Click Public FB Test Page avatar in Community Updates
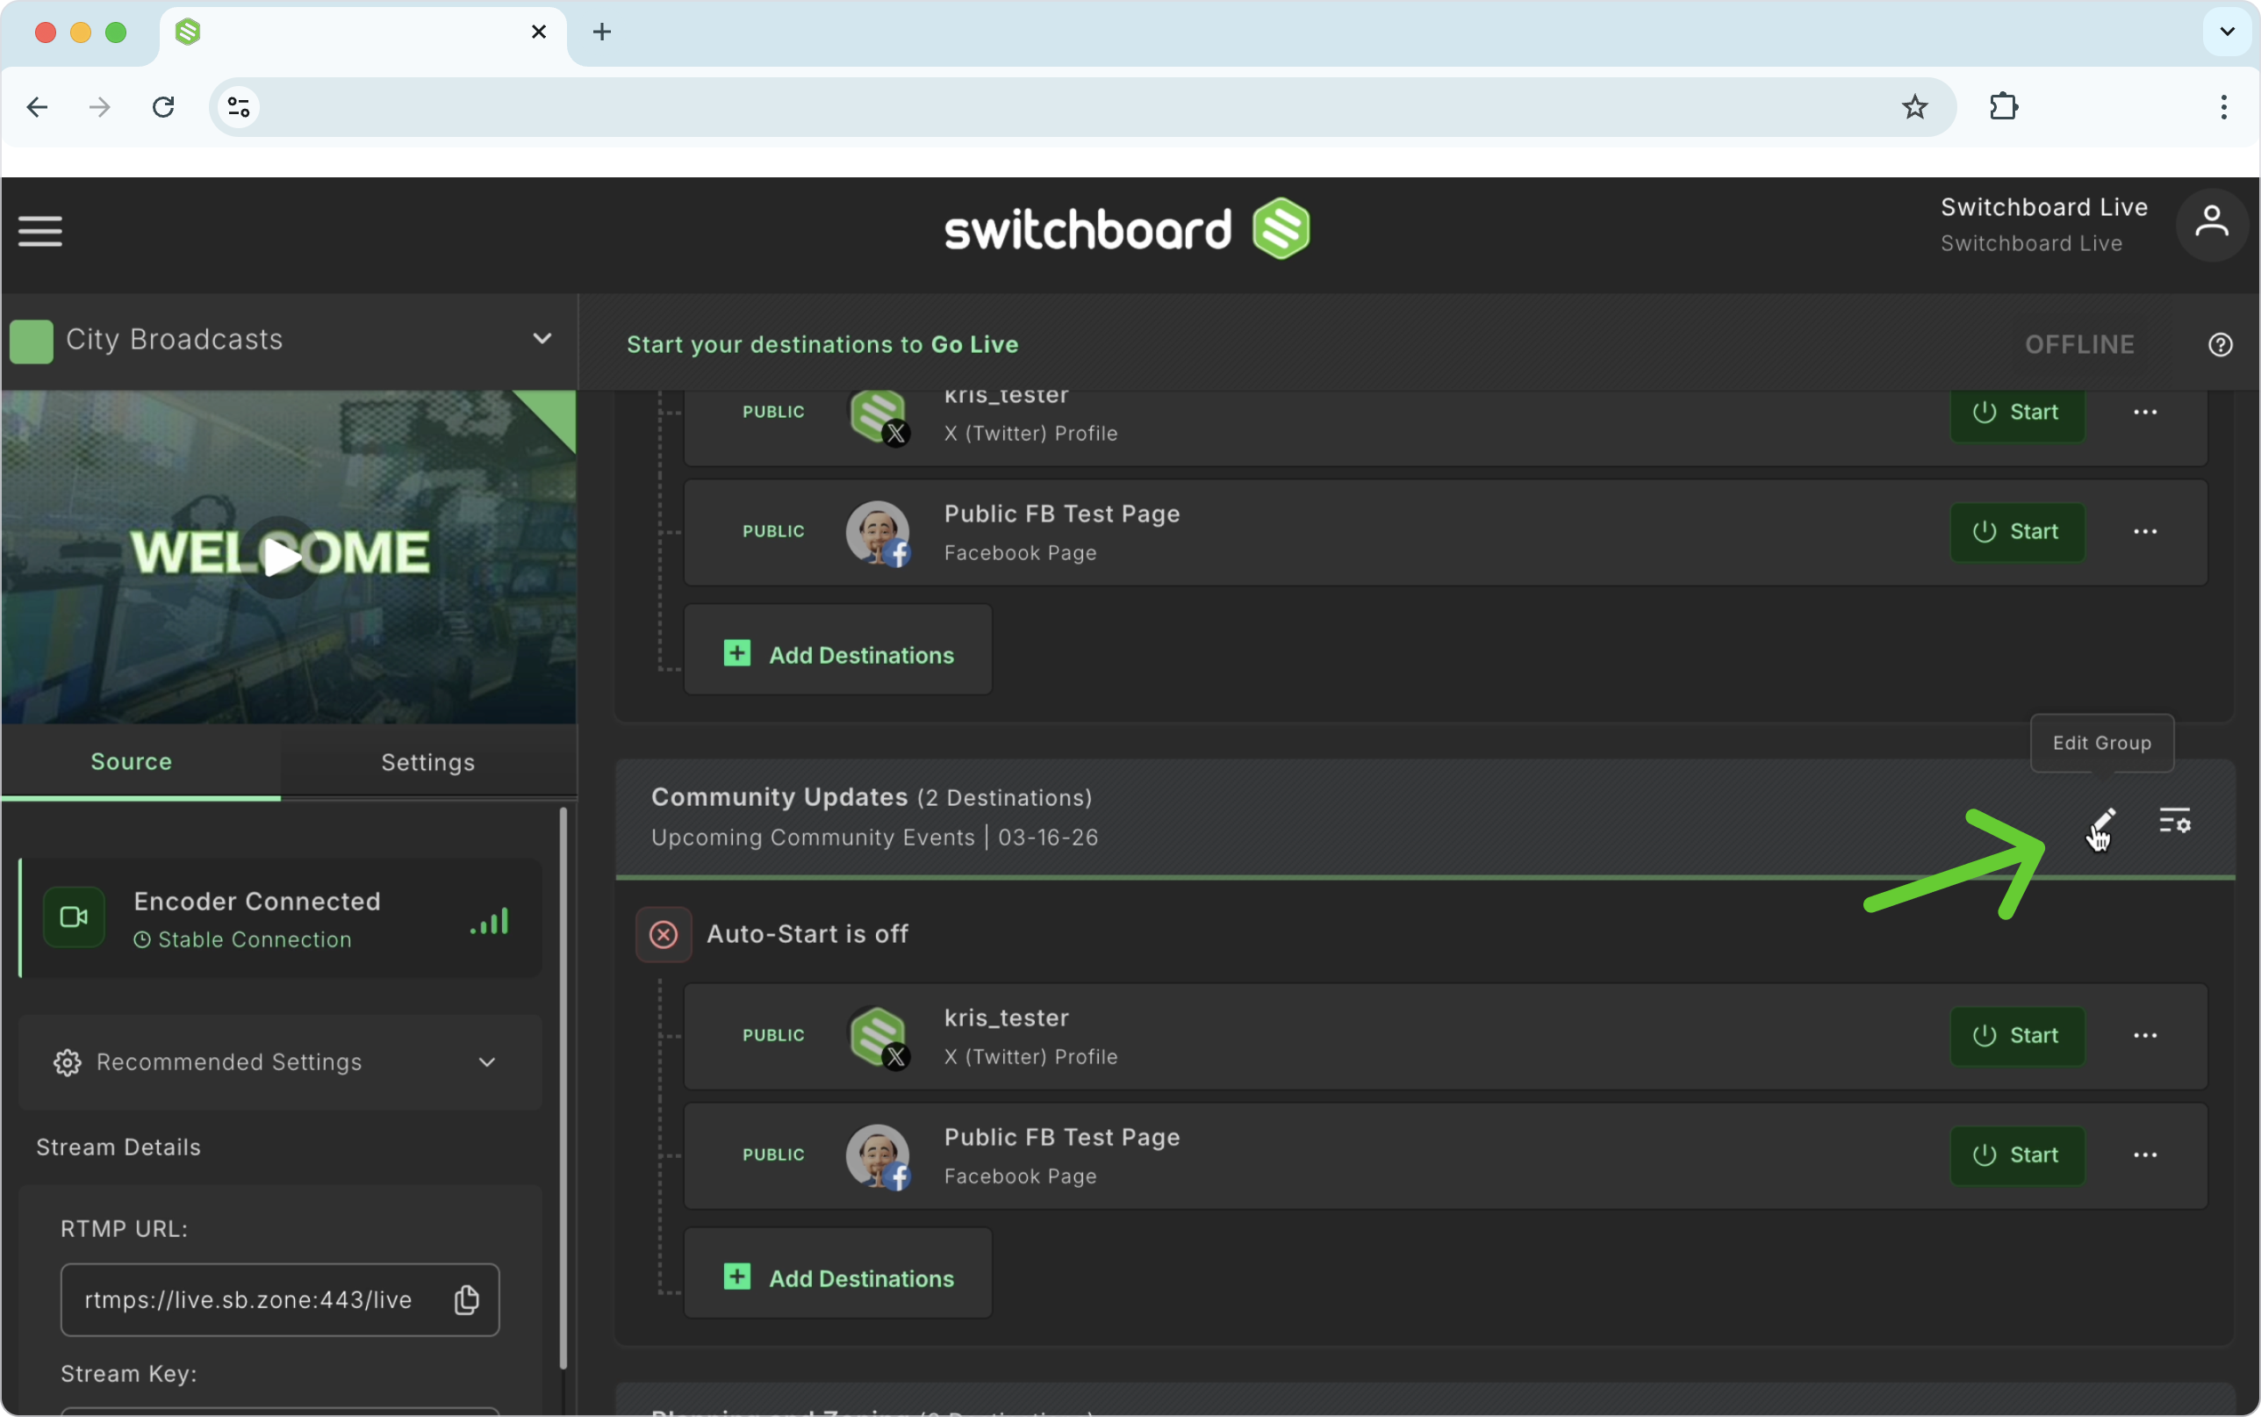This screenshot has width=2261, height=1417. 878,1156
